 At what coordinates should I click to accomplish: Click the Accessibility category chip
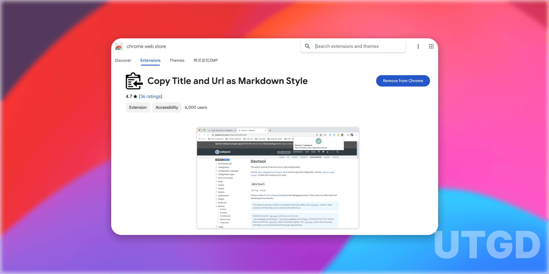point(167,108)
